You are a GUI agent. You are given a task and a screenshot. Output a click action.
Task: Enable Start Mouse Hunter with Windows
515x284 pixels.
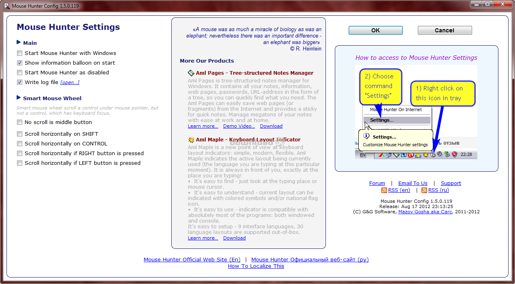19,53
